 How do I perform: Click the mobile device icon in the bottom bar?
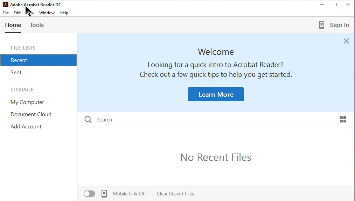click(104, 194)
